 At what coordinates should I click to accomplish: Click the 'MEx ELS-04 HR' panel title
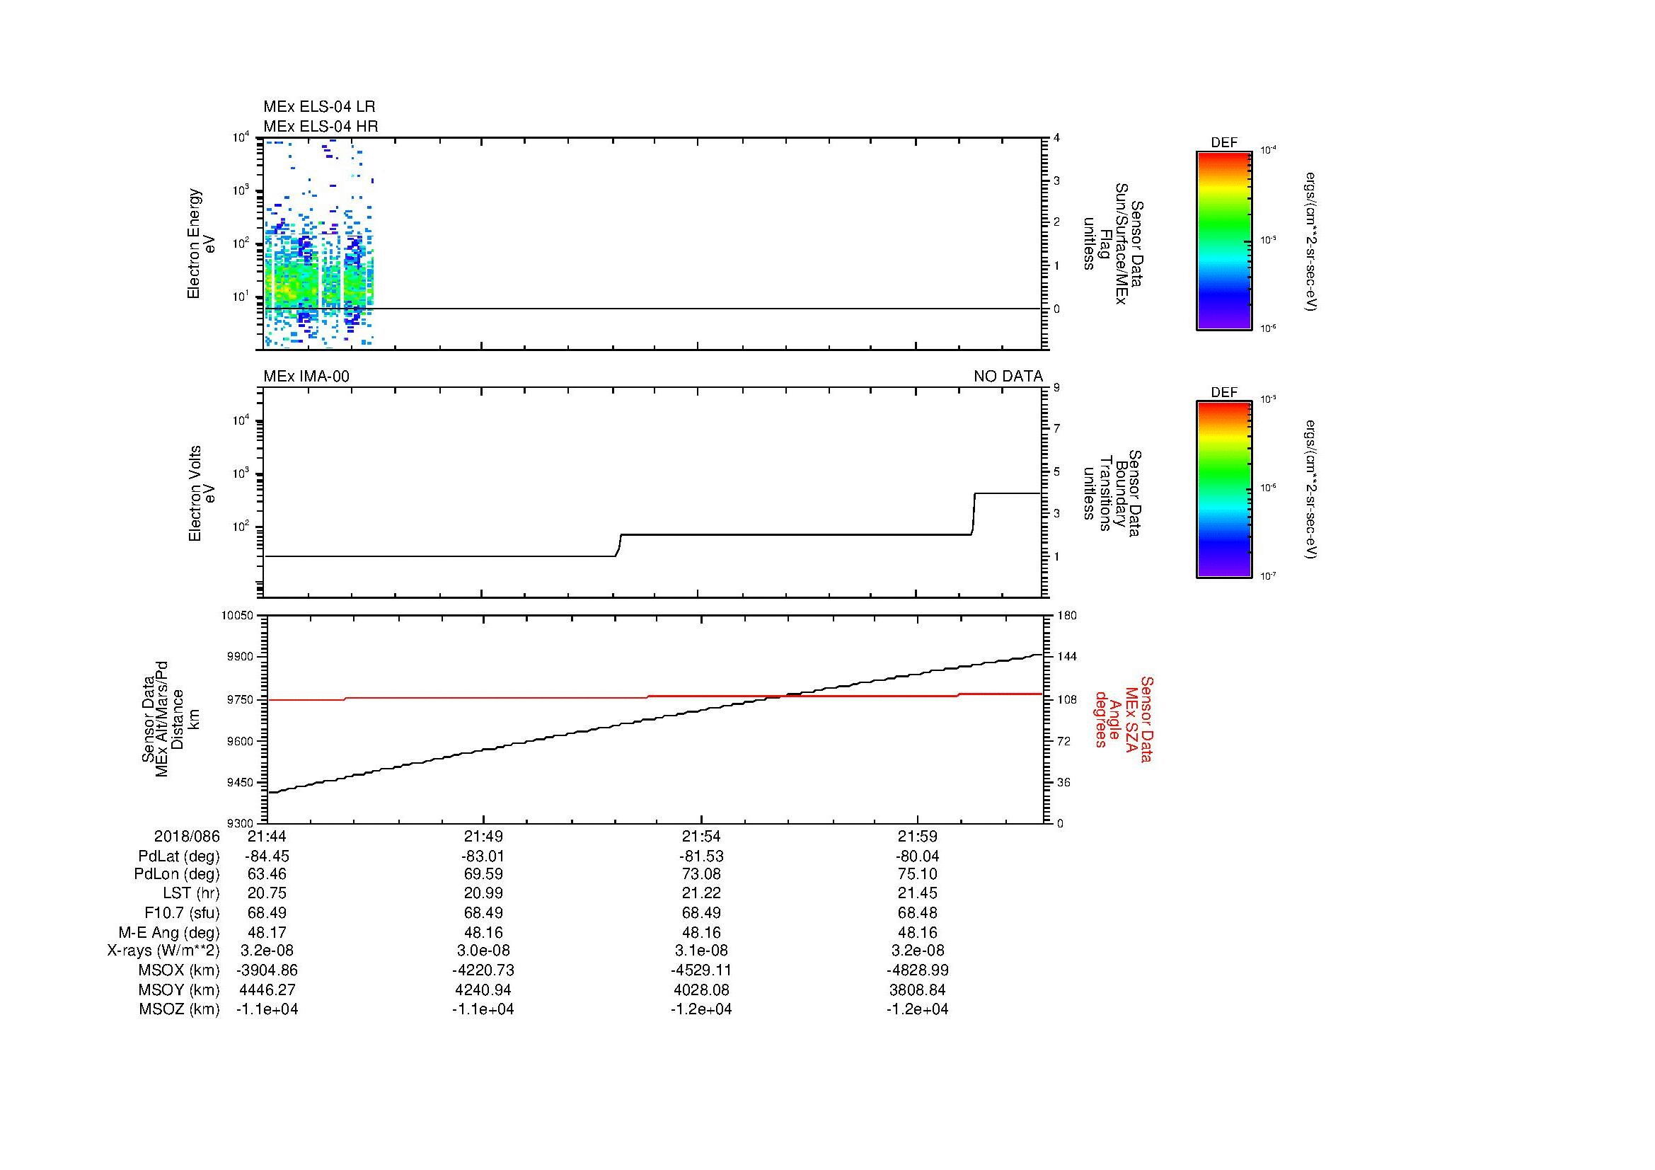click(x=321, y=127)
